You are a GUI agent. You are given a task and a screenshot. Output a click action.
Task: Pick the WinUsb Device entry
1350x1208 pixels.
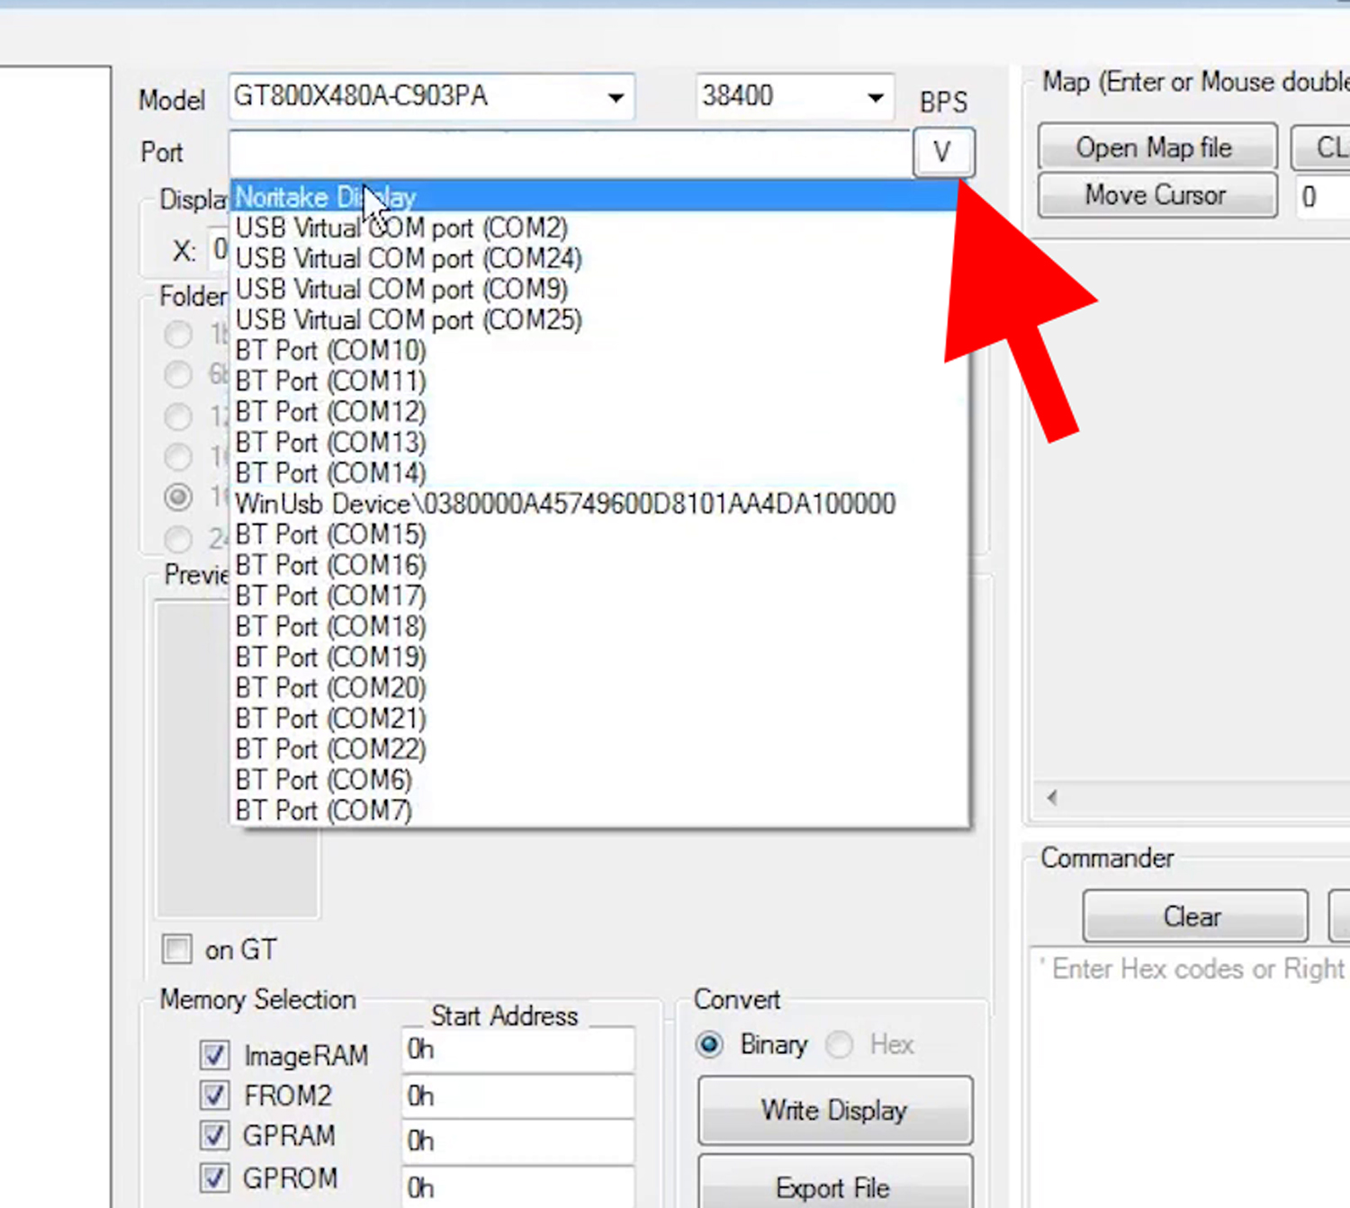pos(565,504)
